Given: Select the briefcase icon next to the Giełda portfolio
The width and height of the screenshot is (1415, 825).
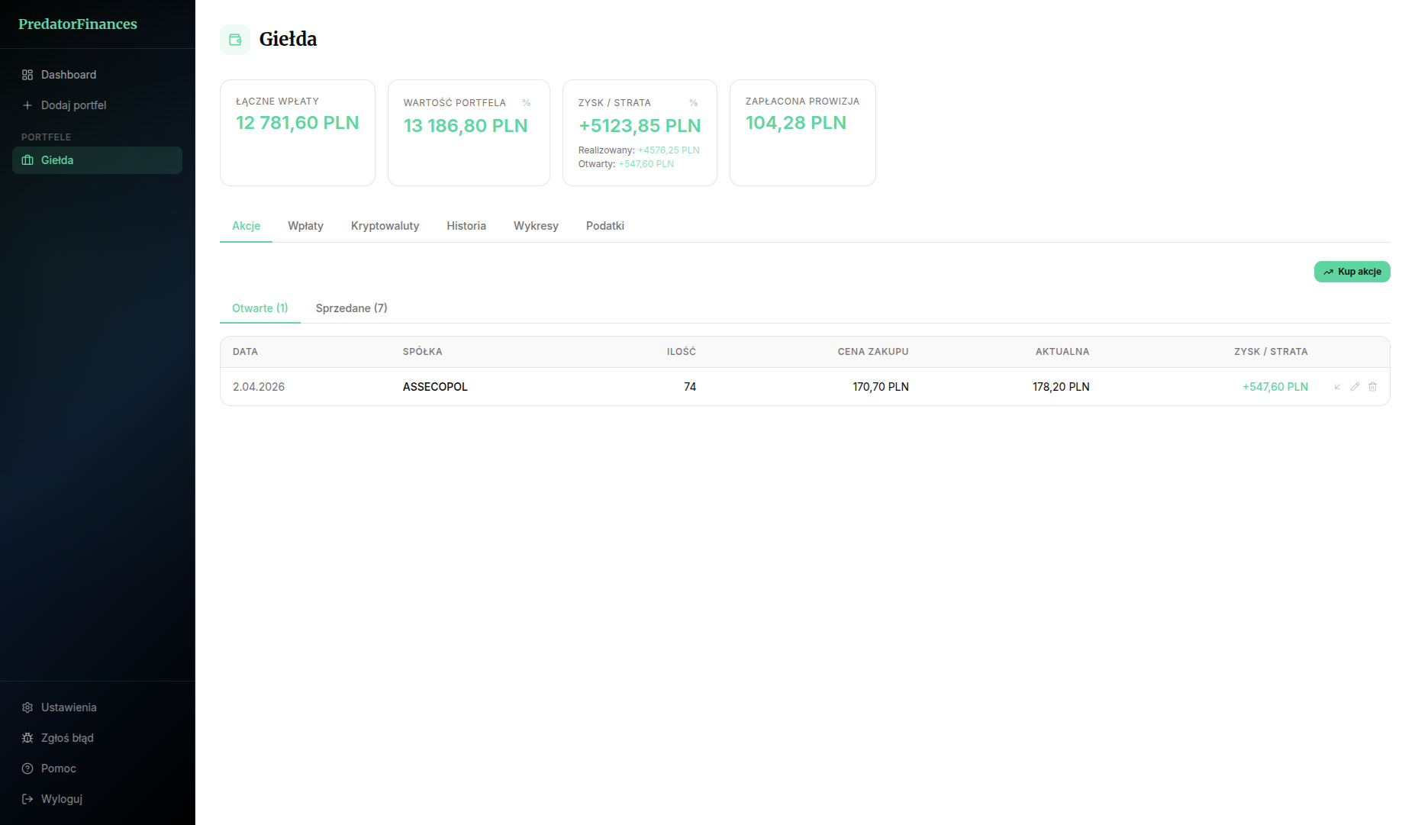Looking at the screenshot, I should click(x=27, y=160).
